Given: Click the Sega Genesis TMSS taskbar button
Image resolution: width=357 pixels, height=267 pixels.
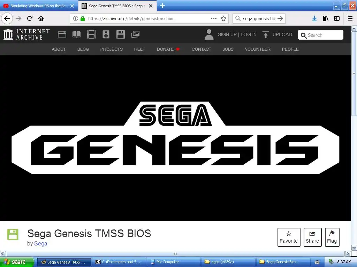Looking at the screenshot, I should tap(64, 262).
